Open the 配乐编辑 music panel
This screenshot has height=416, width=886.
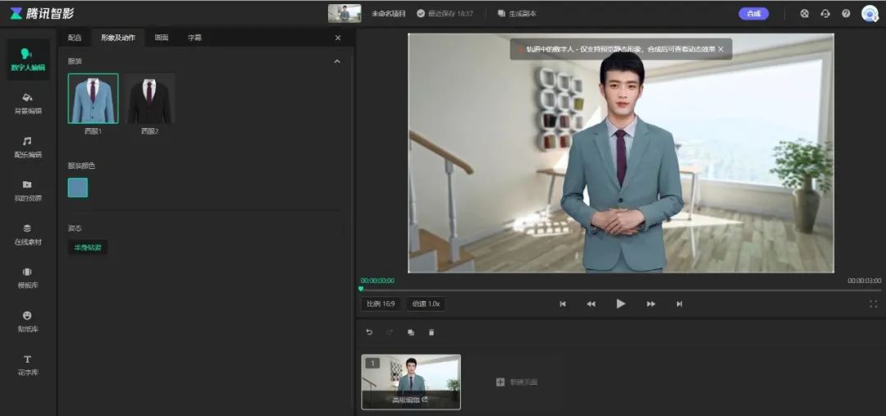click(27, 146)
